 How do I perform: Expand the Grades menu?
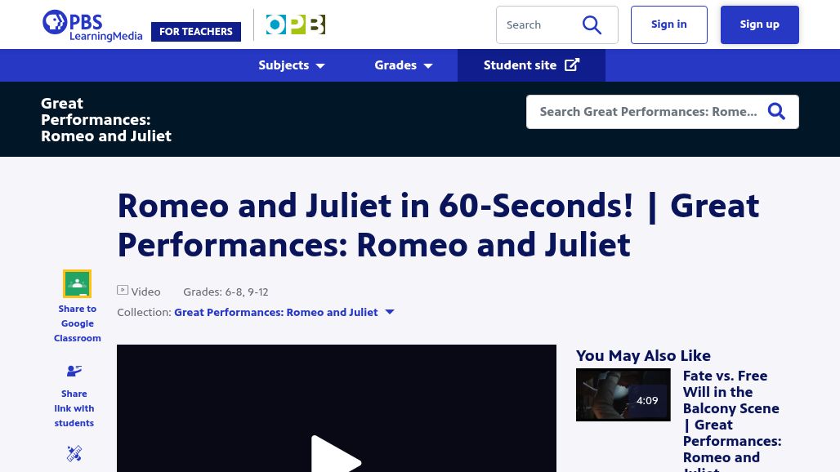[x=404, y=65]
